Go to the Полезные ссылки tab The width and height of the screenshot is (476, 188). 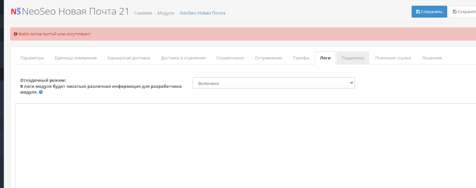tap(393, 58)
